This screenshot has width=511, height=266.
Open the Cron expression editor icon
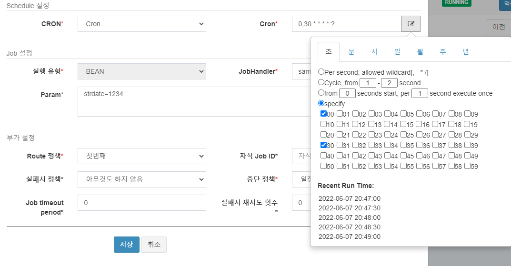coord(411,24)
